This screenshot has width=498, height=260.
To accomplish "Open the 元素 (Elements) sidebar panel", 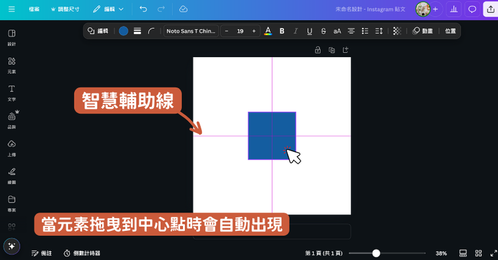I will click(12, 65).
